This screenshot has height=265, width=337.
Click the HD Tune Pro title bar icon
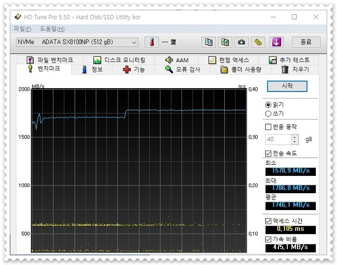pos(18,17)
